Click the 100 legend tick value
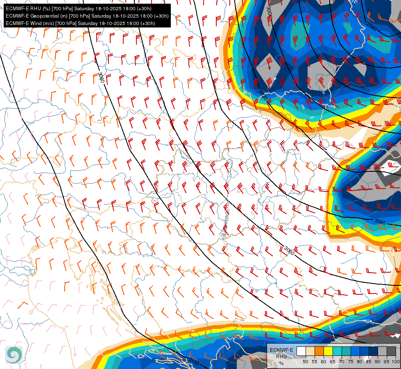 click(396, 362)
